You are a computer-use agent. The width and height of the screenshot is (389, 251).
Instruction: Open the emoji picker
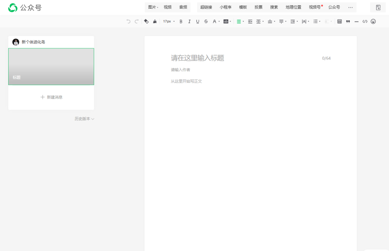click(x=373, y=22)
